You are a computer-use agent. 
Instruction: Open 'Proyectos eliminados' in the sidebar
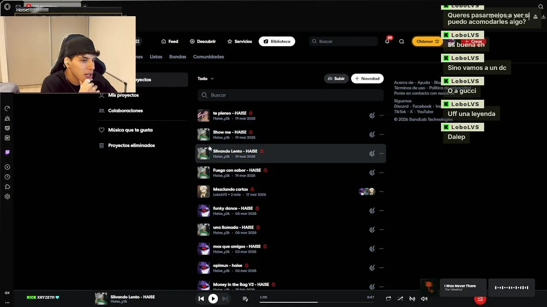point(132,145)
